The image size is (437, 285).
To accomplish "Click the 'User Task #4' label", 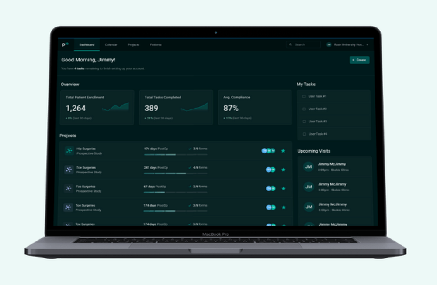I will [x=318, y=134].
